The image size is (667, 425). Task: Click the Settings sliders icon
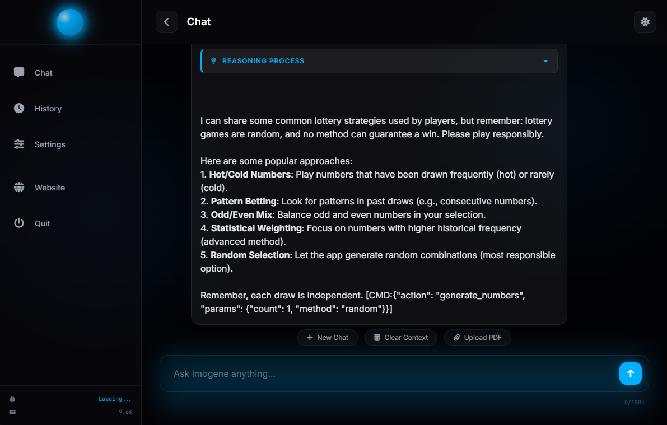point(19,144)
